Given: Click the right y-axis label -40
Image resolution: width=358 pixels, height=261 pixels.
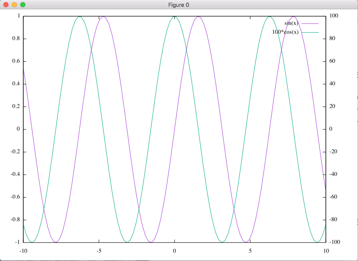Looking at the screenshot, I should 334,174.
